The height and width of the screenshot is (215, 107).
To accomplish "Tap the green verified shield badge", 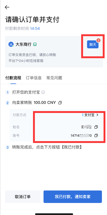I will coord(35,44).
